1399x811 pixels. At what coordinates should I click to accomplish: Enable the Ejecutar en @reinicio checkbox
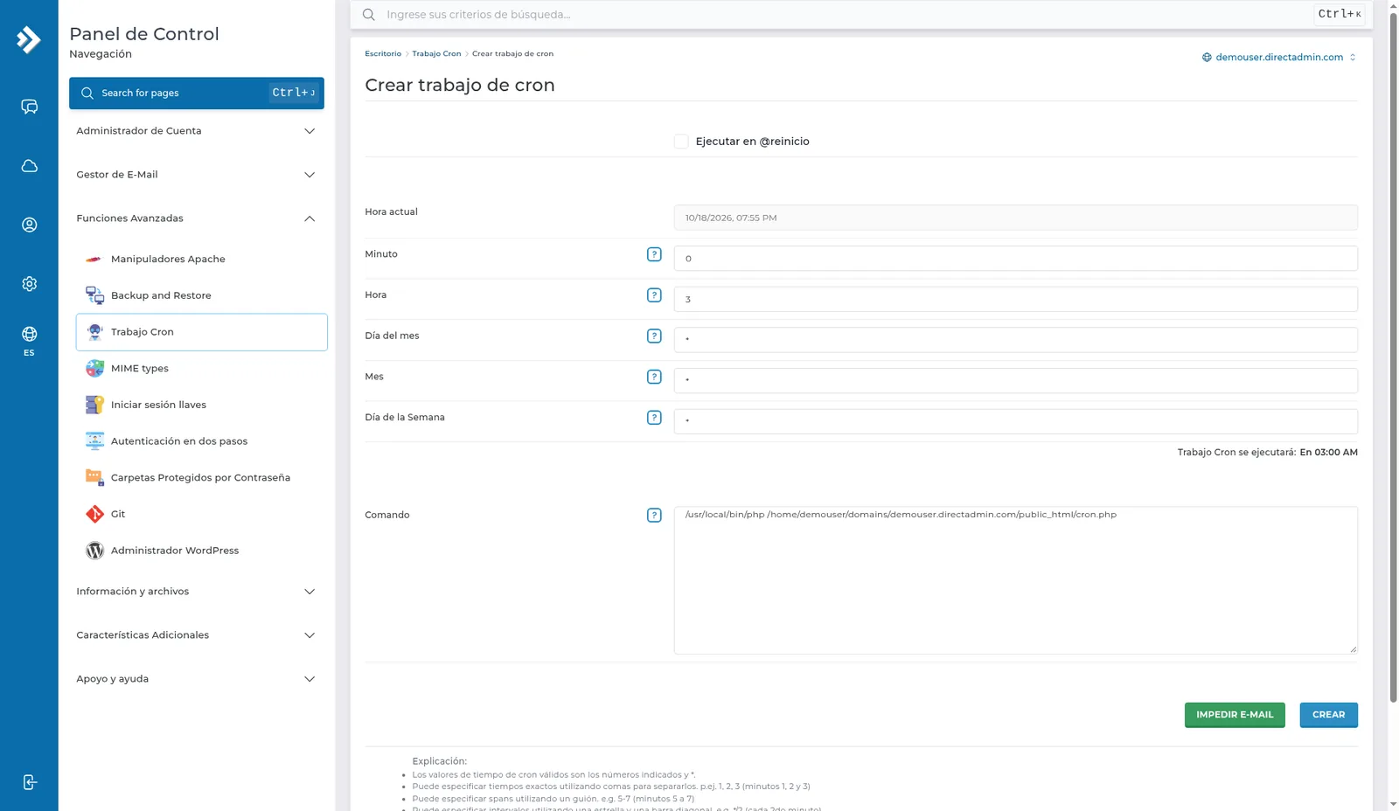681,142
